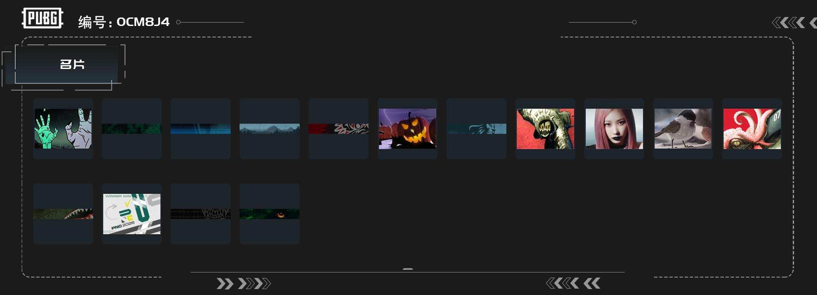The width and height of the screenshot is (817, 295).
Task: Choose the pink-haired woman nameplate
Action: point(614,129)
